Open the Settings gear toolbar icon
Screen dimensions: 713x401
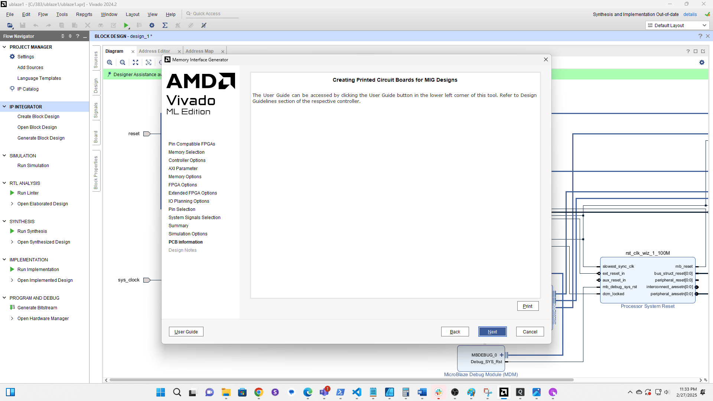coord(152,25)
